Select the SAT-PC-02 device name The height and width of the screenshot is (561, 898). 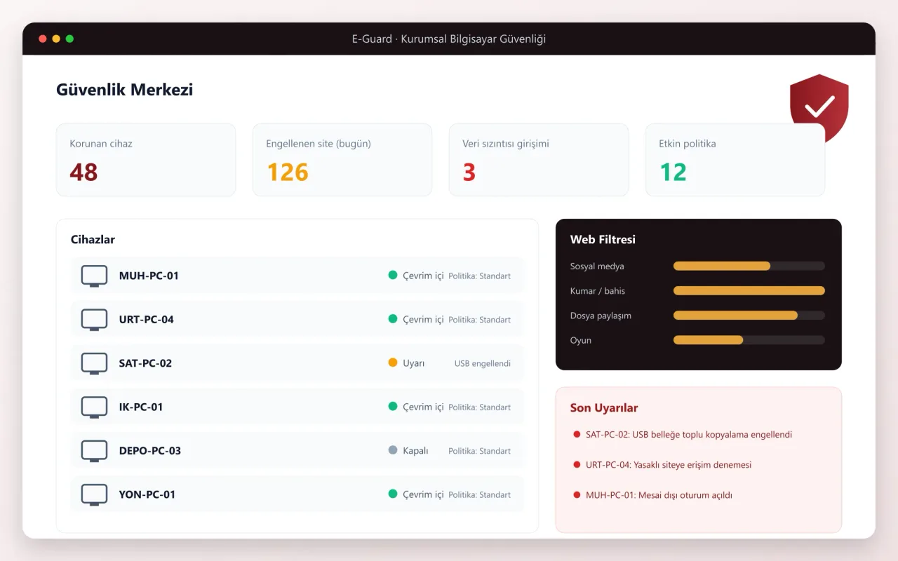[x=145, y=363]
